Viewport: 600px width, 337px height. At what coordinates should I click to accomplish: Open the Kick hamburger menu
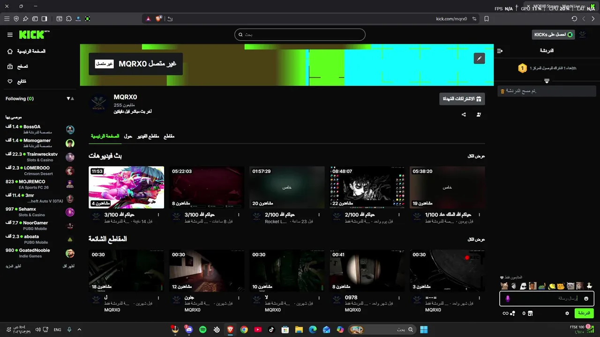coord(10,35)
